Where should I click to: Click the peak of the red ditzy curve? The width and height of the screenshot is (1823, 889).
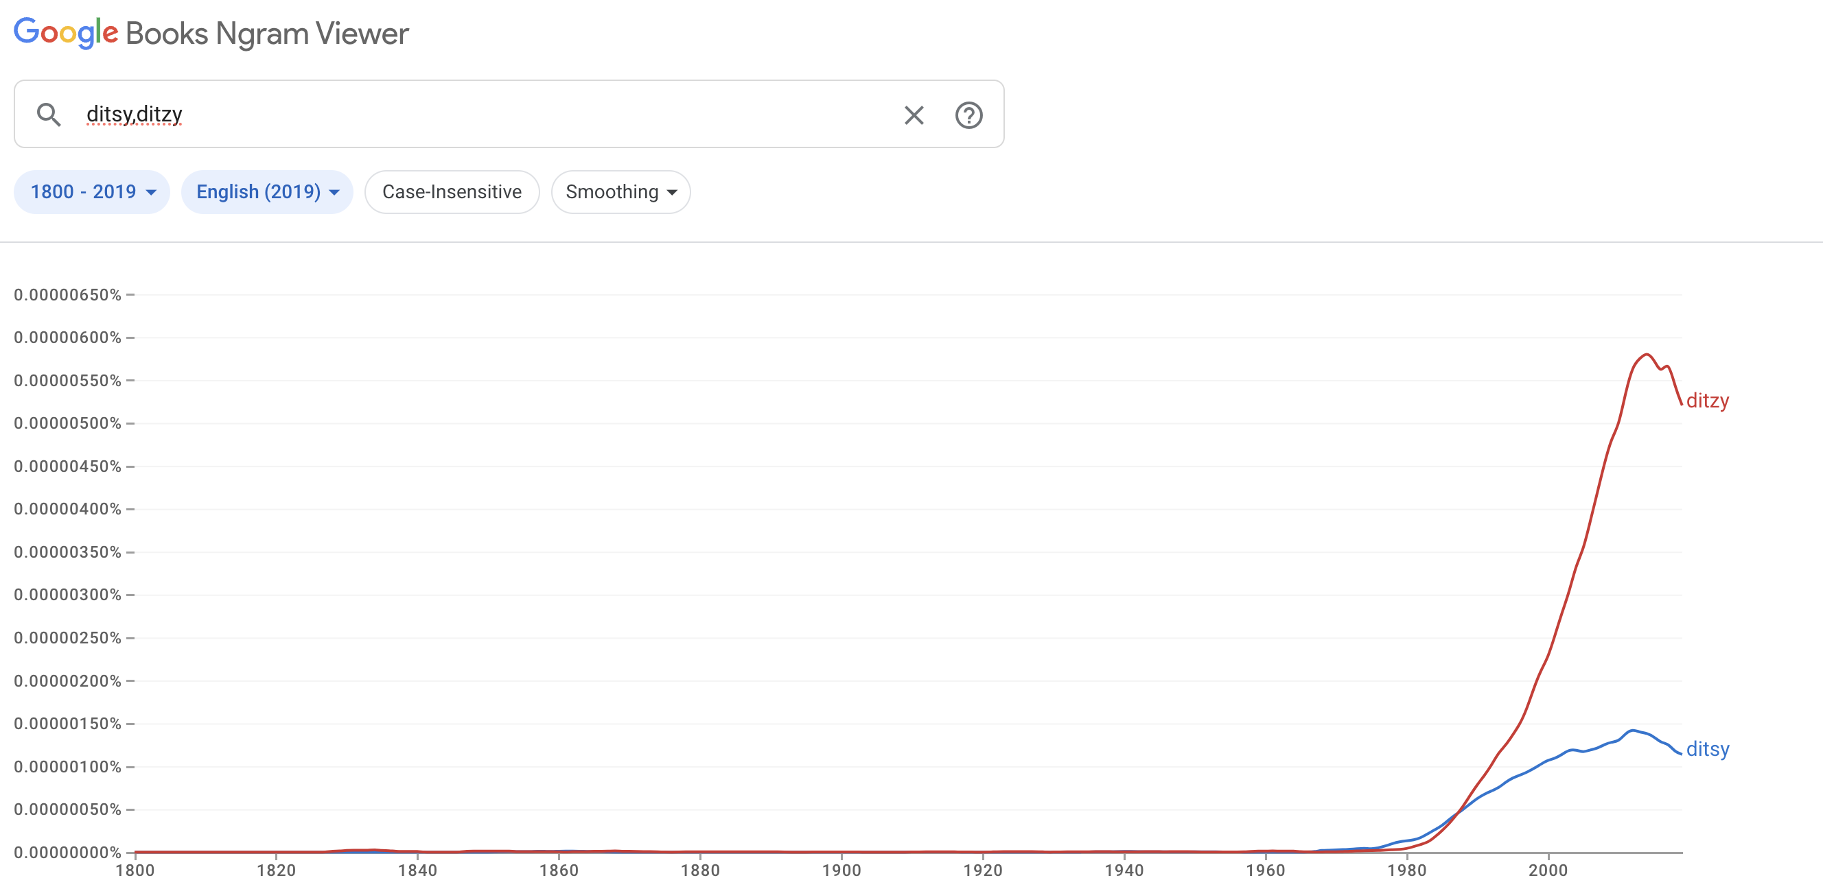pyautogui.click(x=1646, y=354)
